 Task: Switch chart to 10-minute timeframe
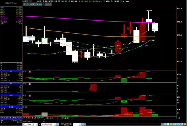31,4
